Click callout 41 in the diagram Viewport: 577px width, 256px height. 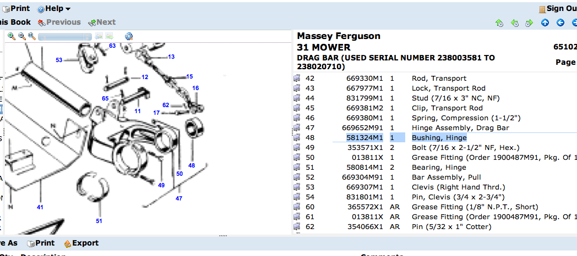[x=40, y=207]
